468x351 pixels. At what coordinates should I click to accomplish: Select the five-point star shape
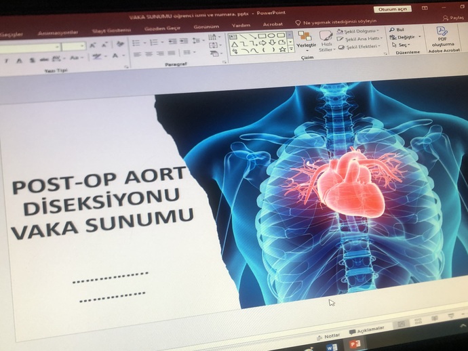coord(282,49)
